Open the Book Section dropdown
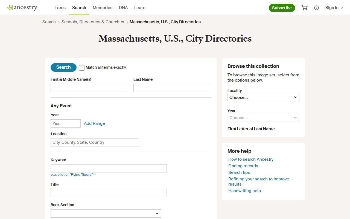Screen dimensions: 350x219 pos(106,214)
